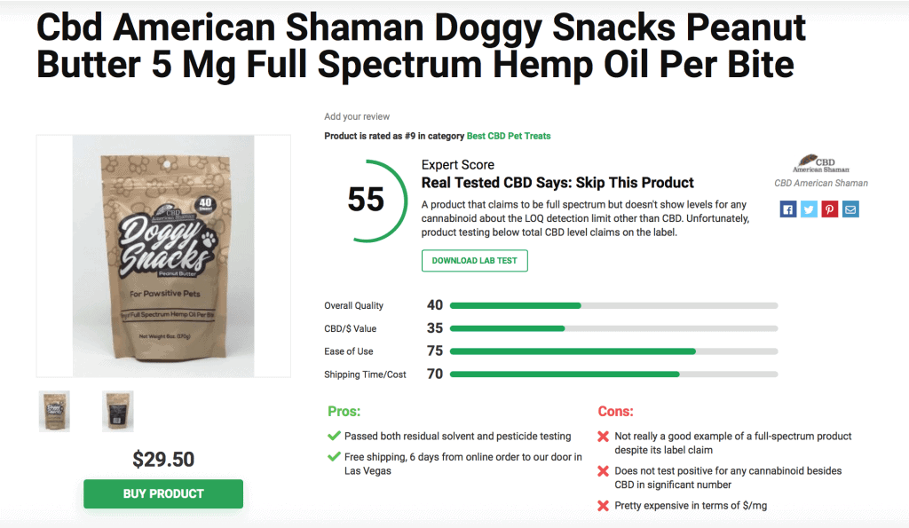Select second product thumbnail, back of bag

tap(118, 411)
